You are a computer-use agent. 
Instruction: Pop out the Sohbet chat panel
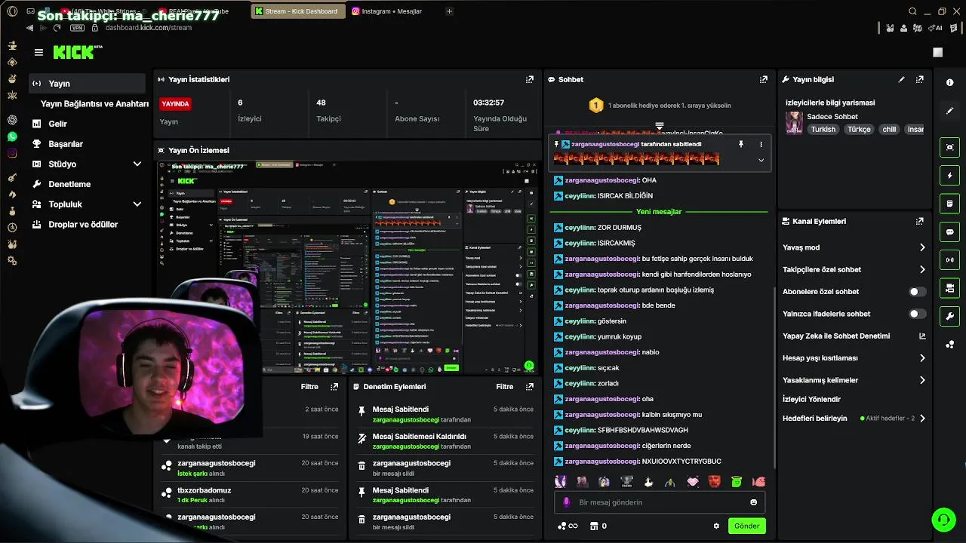764,79
